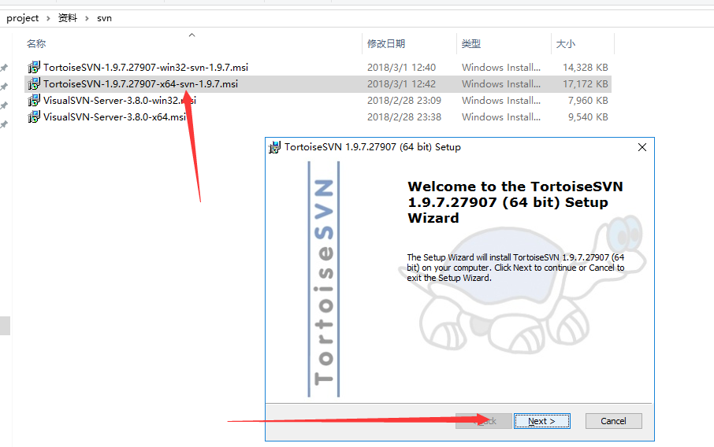Go to the project folder in breadcrumb

coord(23,18)
